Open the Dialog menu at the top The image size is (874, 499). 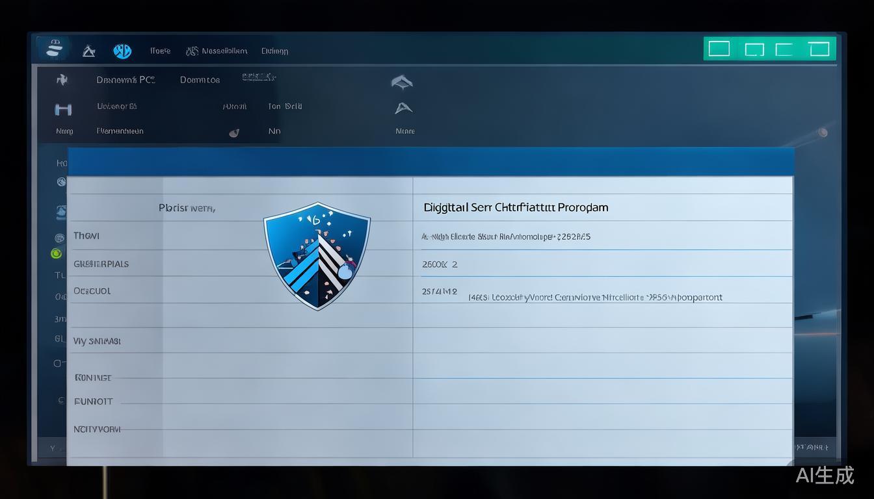(274, 50)
